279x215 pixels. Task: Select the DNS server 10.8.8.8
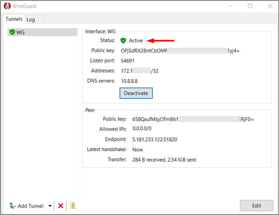tap(130, 81)
